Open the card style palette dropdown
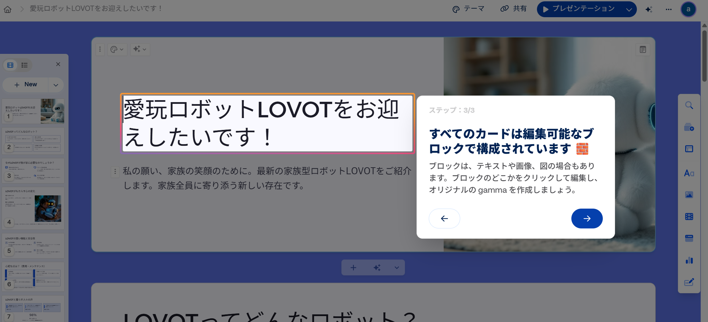 [117, 49]
